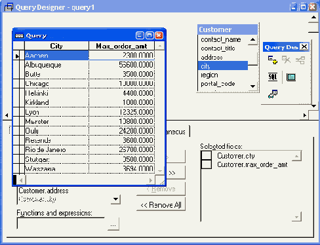Click Query grid vertical scroll down arrow
Image resolution: width=320 pixels, height=245 pixels.
(x=160, y=171)
